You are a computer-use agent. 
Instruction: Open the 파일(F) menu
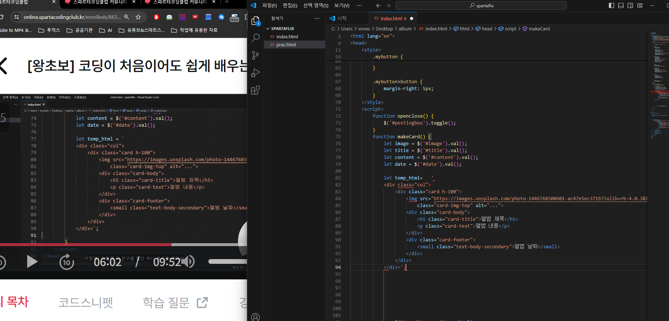pos(270,5)
